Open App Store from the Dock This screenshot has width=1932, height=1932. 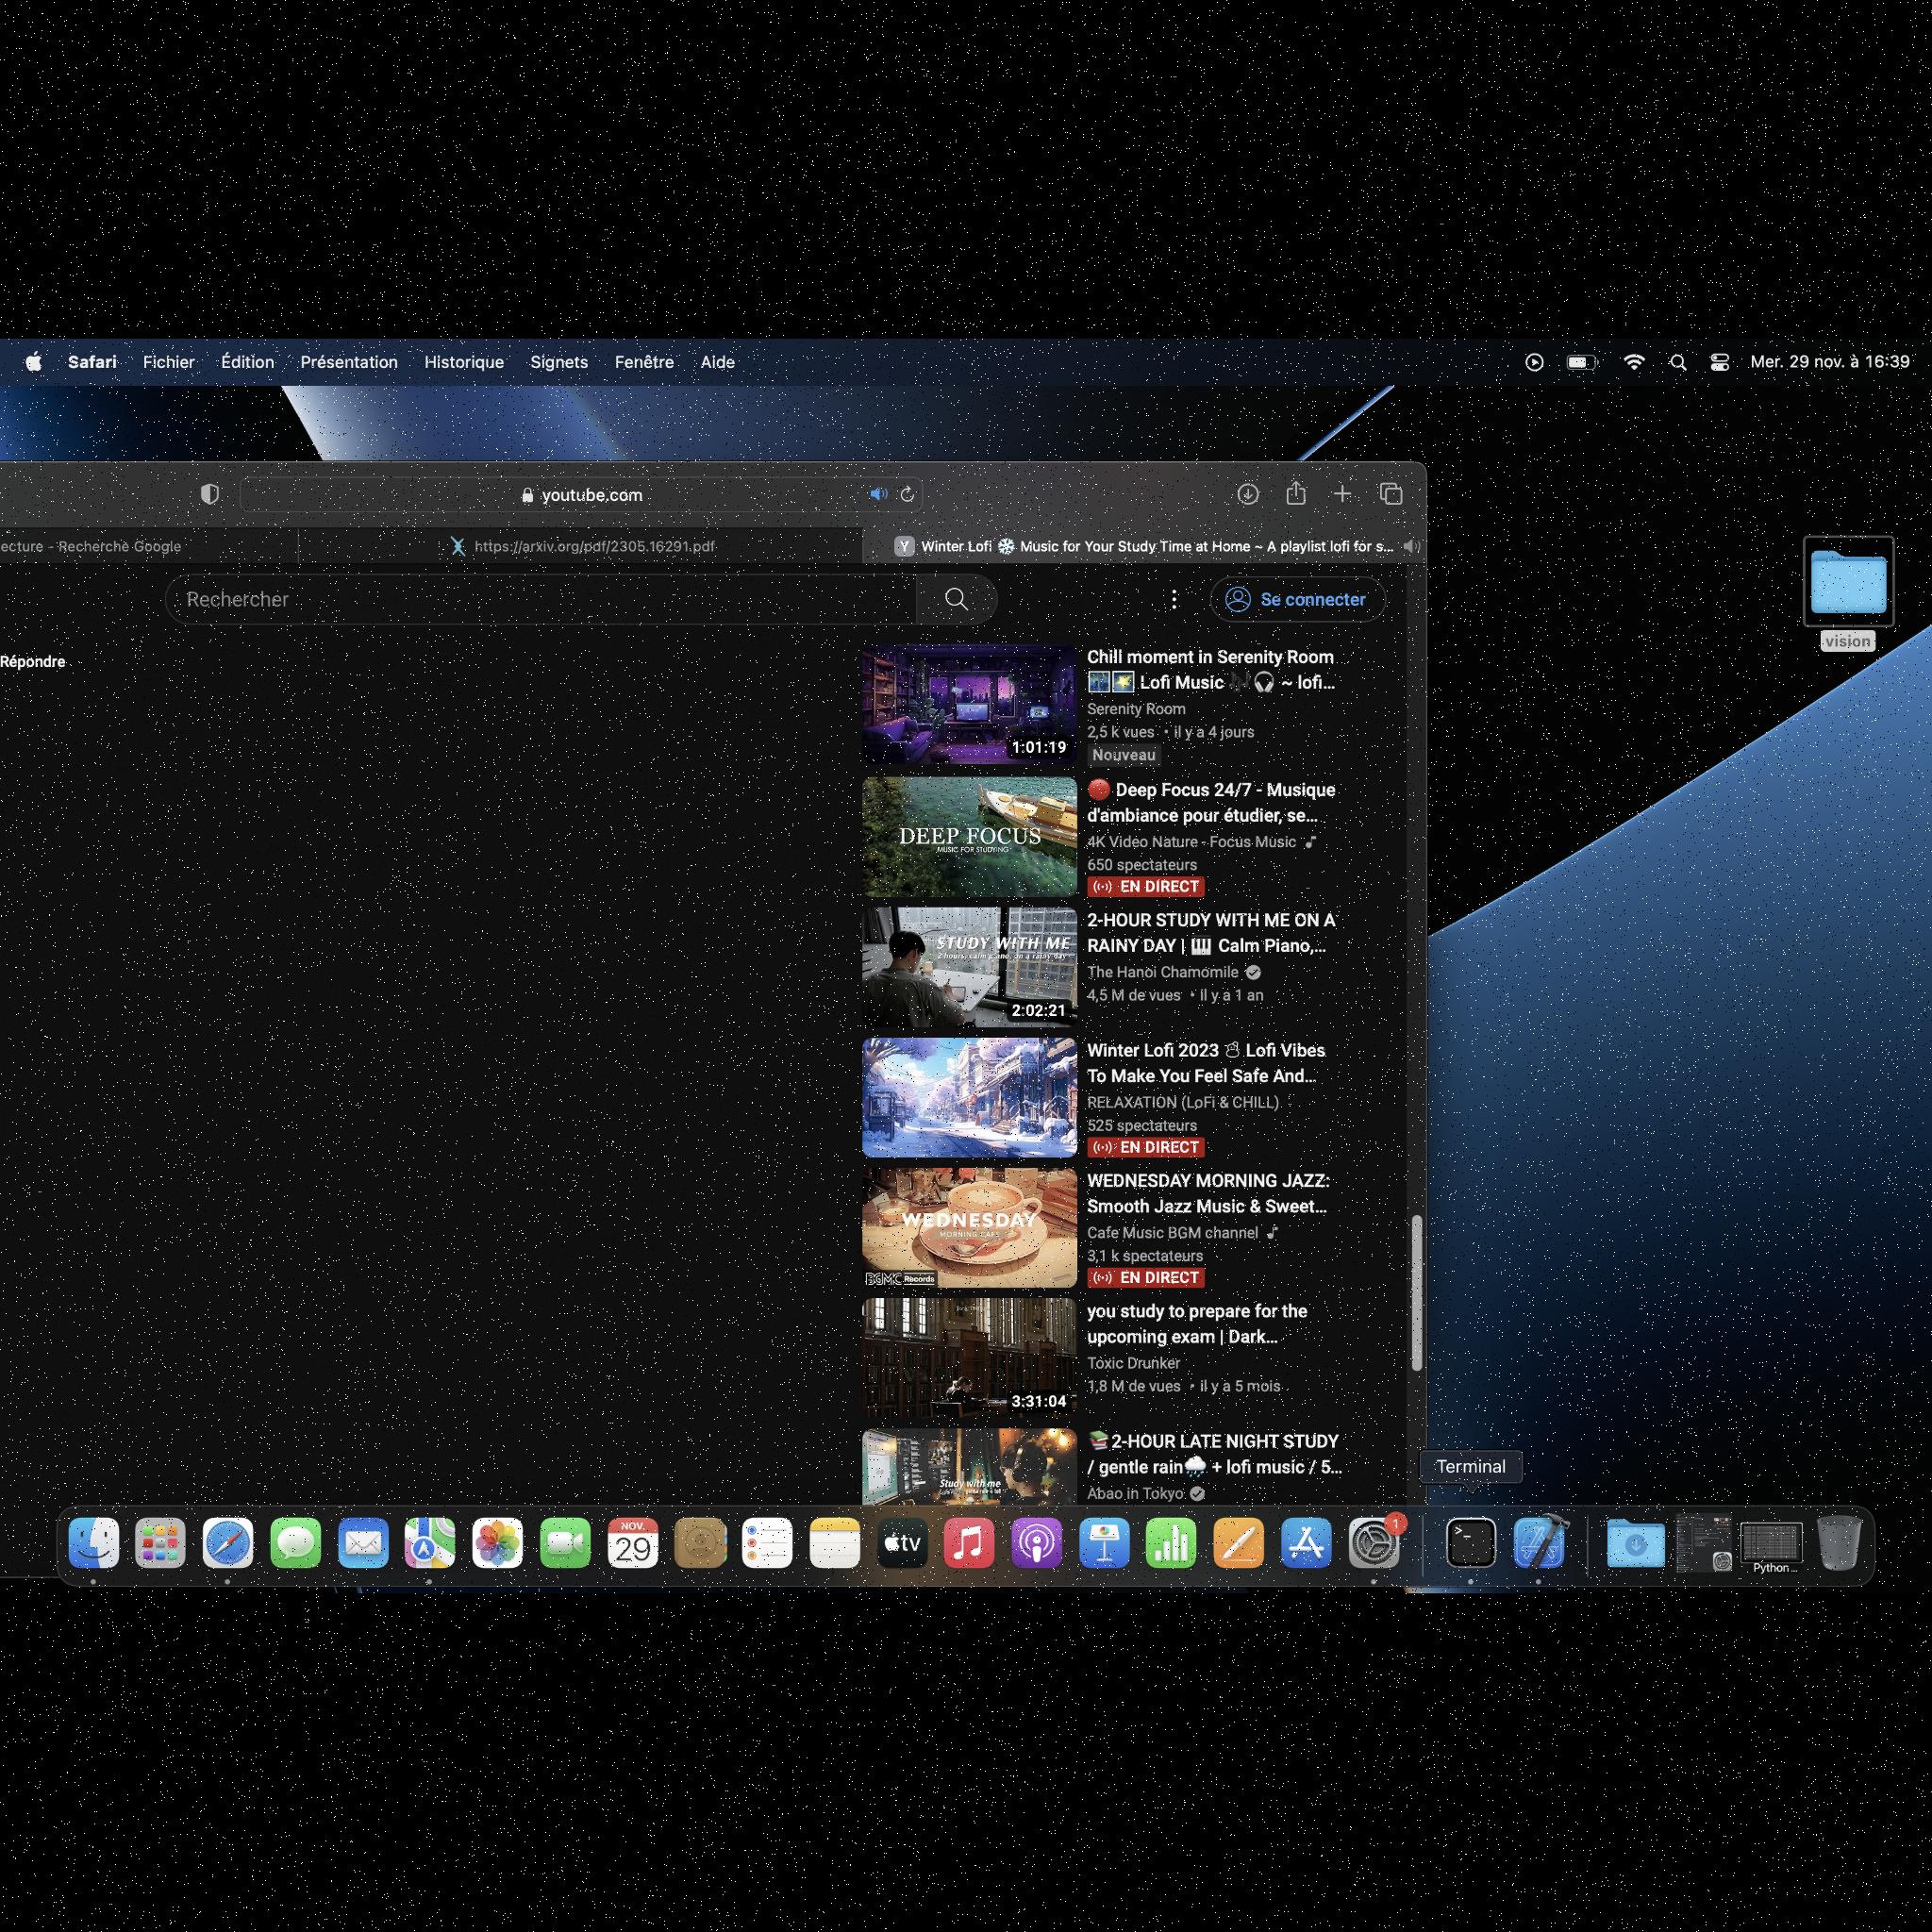(1306, 1542)
